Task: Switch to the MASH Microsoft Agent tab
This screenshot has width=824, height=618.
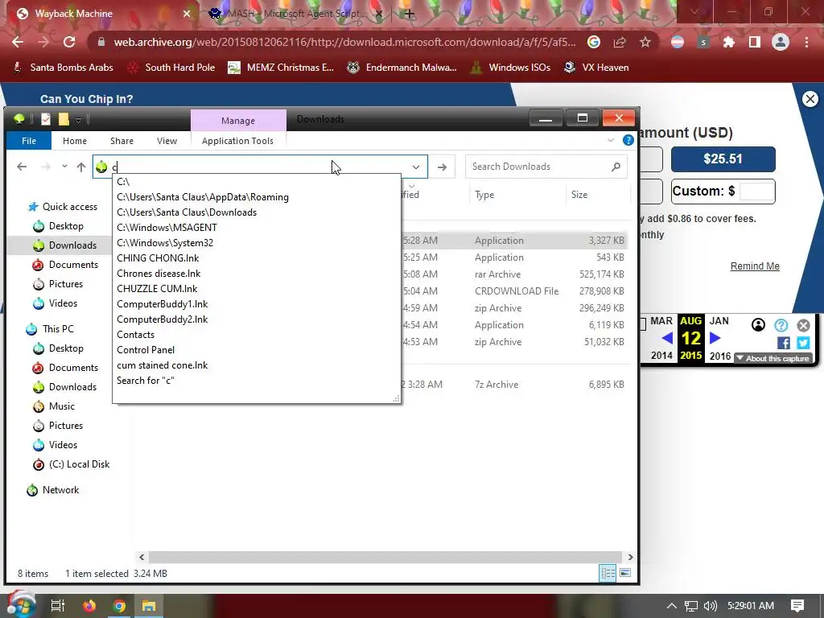Action: click(296, 14)
